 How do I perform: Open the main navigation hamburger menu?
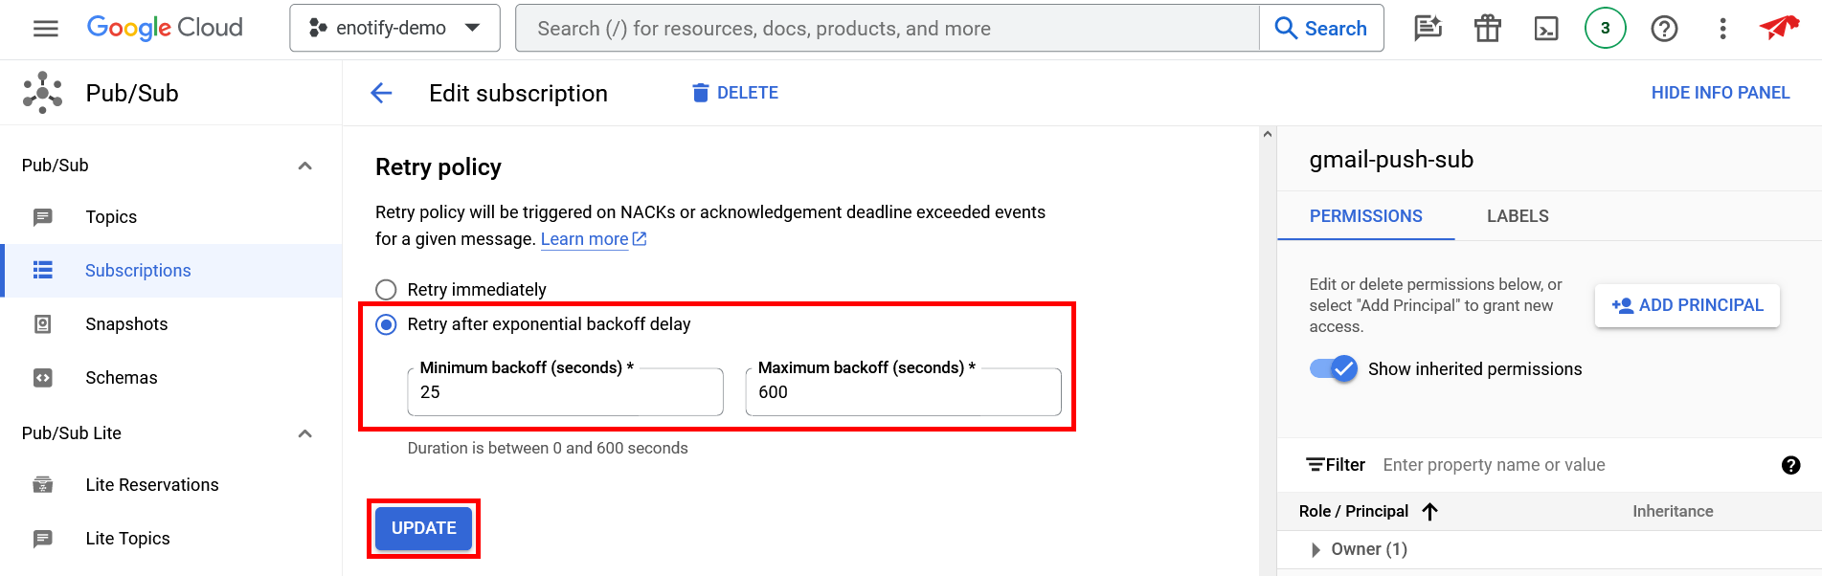[x=45, y=29]
